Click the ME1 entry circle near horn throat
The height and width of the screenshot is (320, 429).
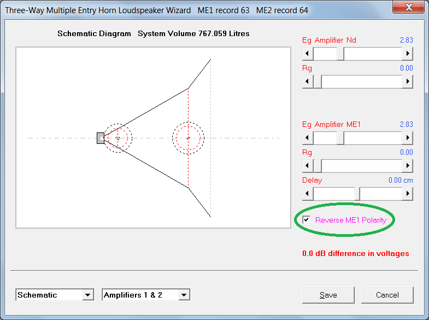coord(118,138)
